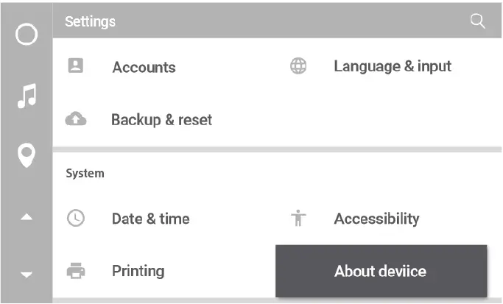The width and height of the screenshot is (503, 304).
Task: Click the clock icon beside Date & time
Action: [x=76, y=218]
